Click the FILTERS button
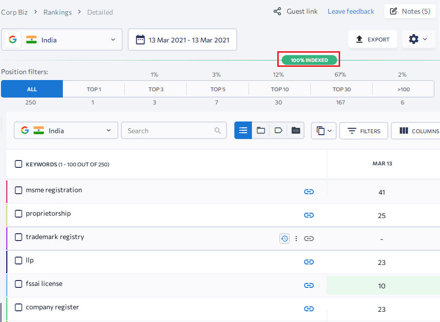440x322 pixels. [x=363, y=131]
